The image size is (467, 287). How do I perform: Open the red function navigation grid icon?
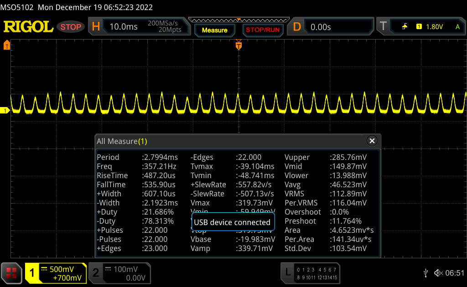point(11,273)
